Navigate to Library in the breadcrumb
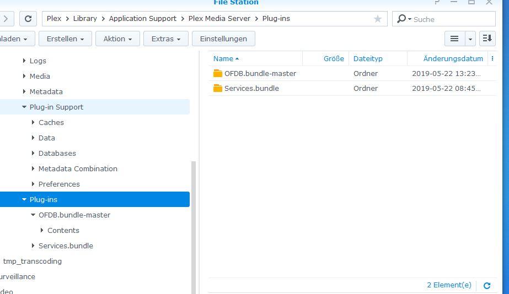This screenshot has width=509, height=294. [85, 19]
